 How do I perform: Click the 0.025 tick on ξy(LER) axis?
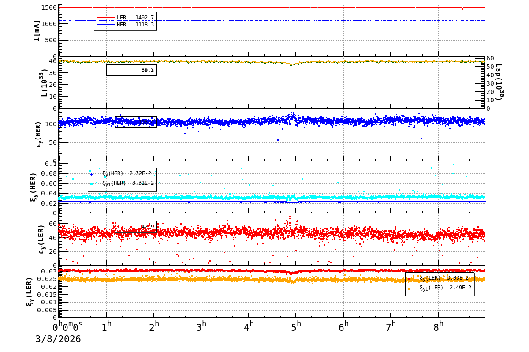pyautogui.click(x=47, y=279)
